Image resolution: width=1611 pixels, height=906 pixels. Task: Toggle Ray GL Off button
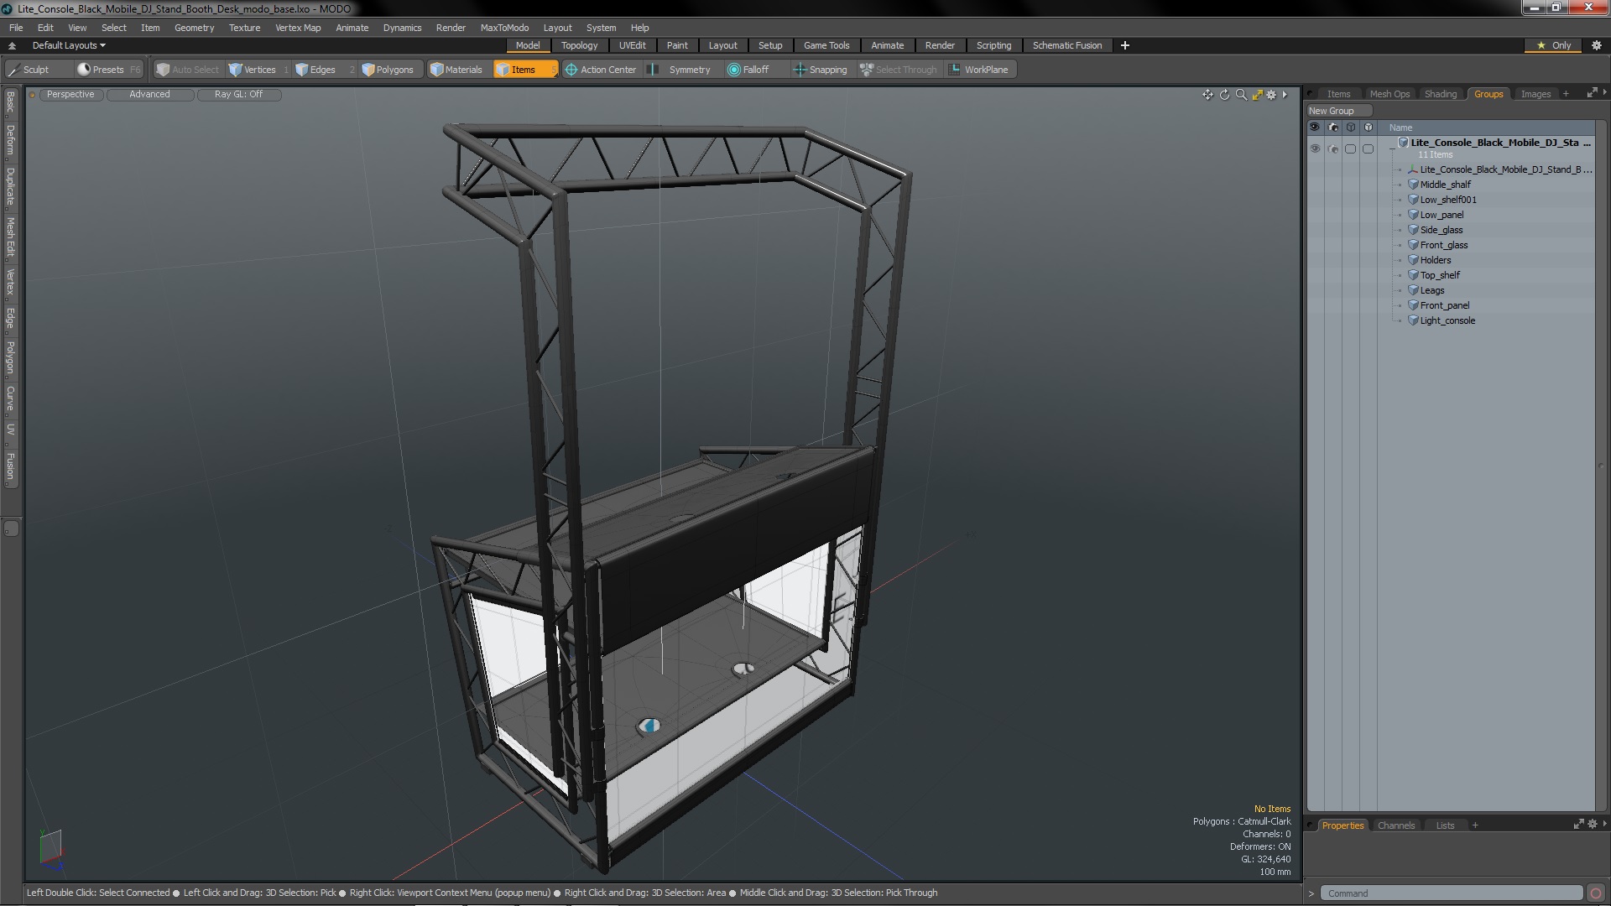[238, 95]
